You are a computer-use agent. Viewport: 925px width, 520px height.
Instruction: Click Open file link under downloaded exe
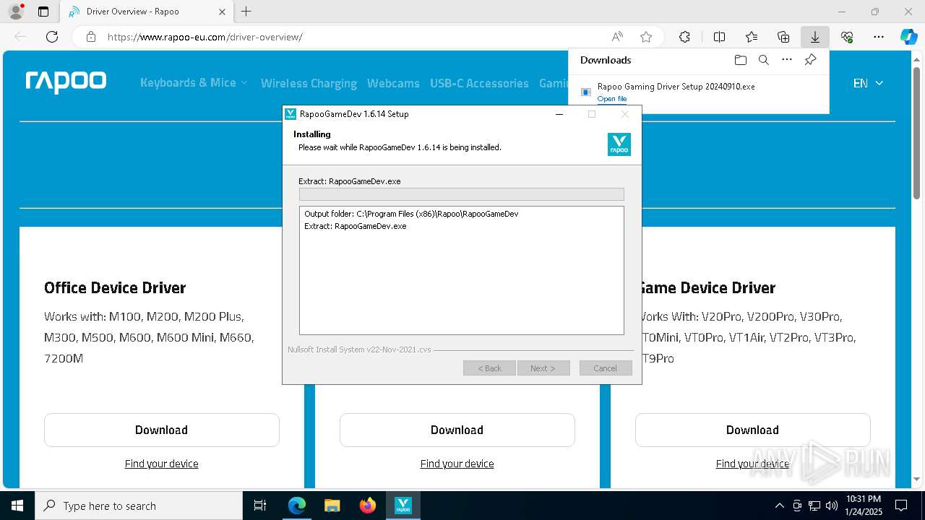click(612, 99)
